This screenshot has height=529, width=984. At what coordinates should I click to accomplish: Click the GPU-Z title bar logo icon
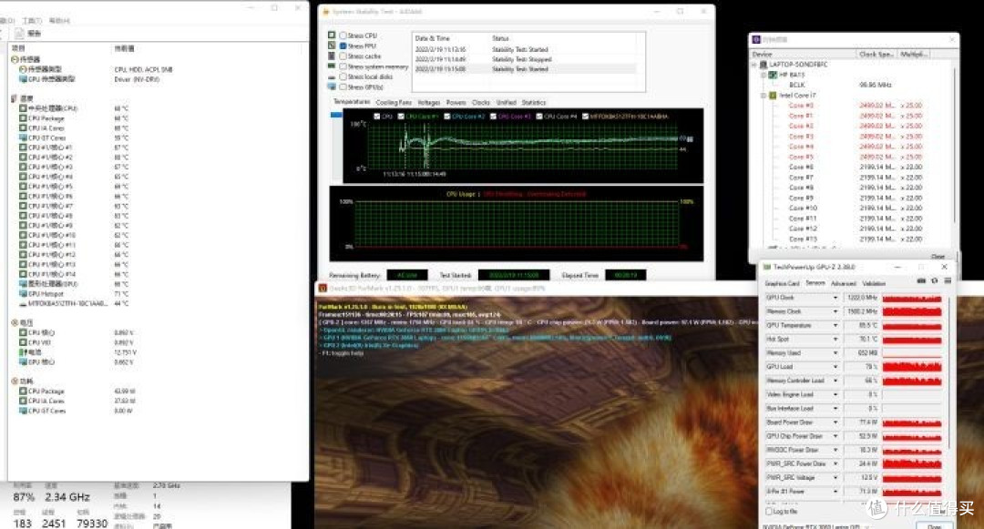[x=766, y=267]
